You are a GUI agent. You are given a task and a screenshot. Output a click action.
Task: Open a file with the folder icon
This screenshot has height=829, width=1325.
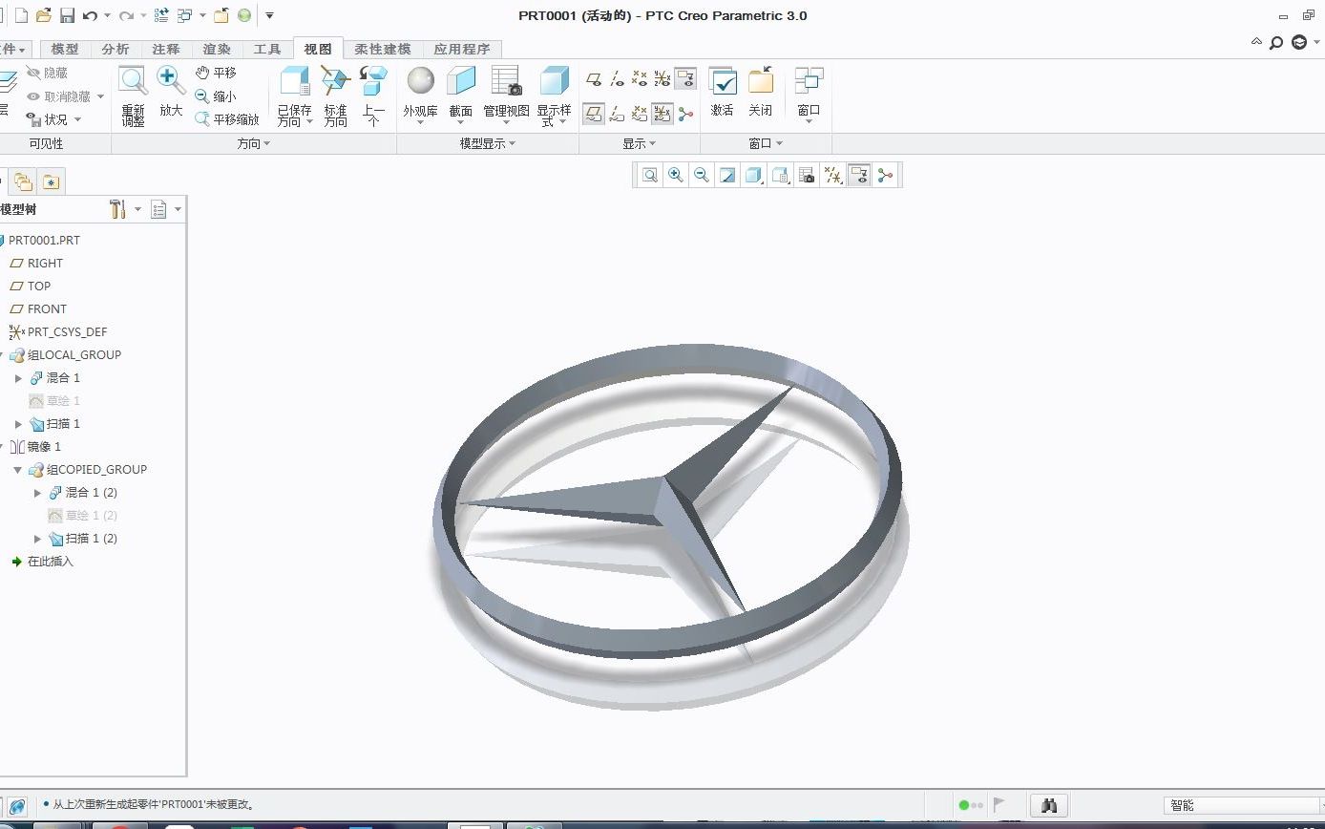click(44, 15)
